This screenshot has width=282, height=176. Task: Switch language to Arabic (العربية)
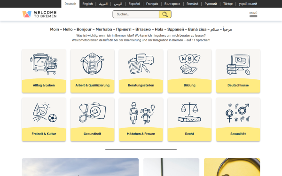click(x=103, y=4)
